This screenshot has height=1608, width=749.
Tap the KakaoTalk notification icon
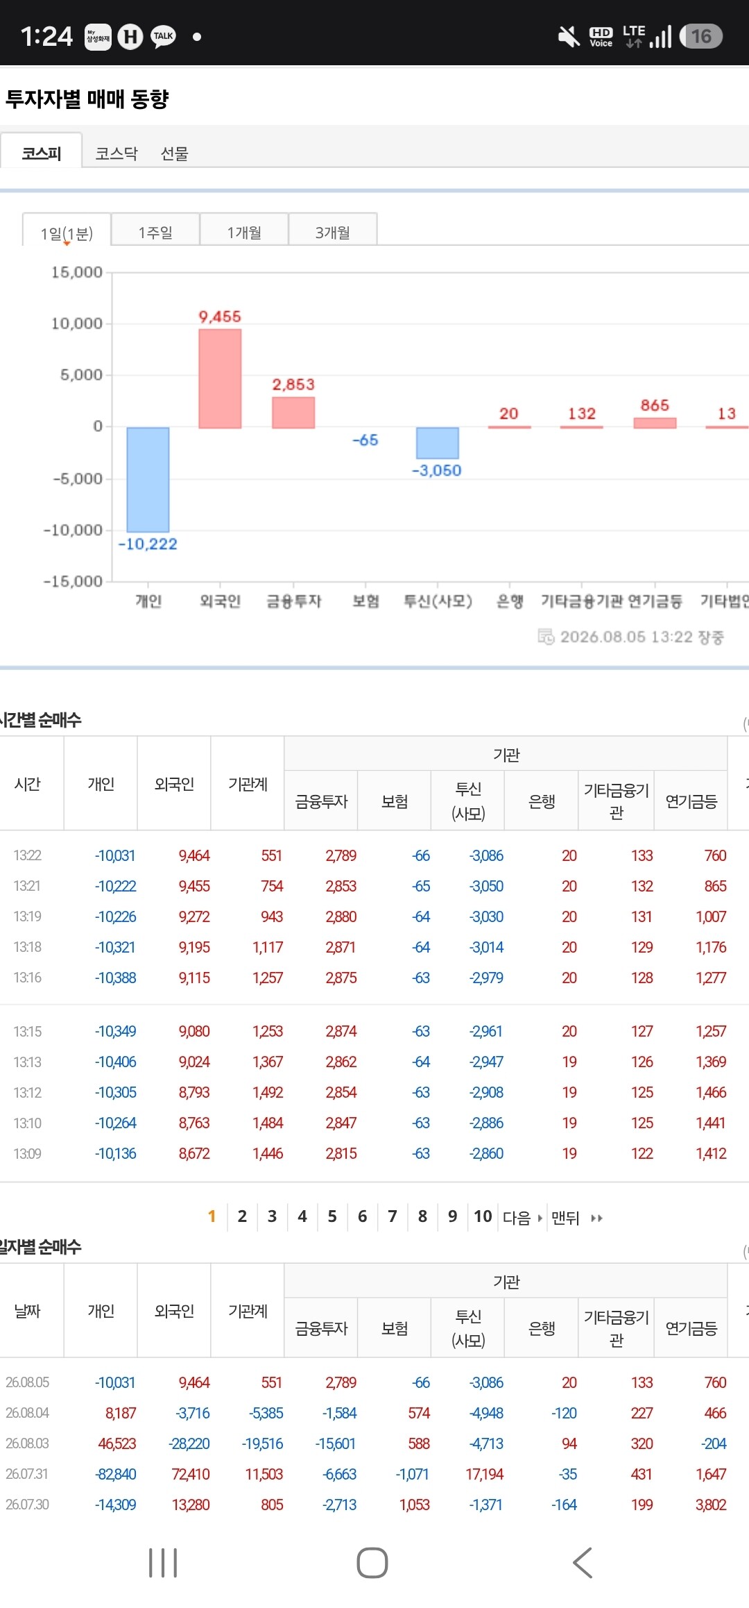point(164,36)
